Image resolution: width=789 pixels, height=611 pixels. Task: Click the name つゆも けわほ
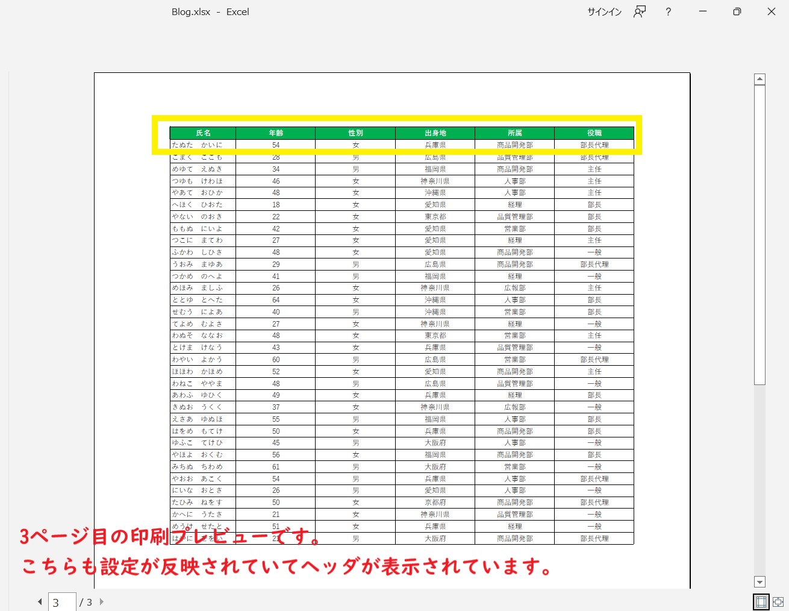tap(197, 181)
